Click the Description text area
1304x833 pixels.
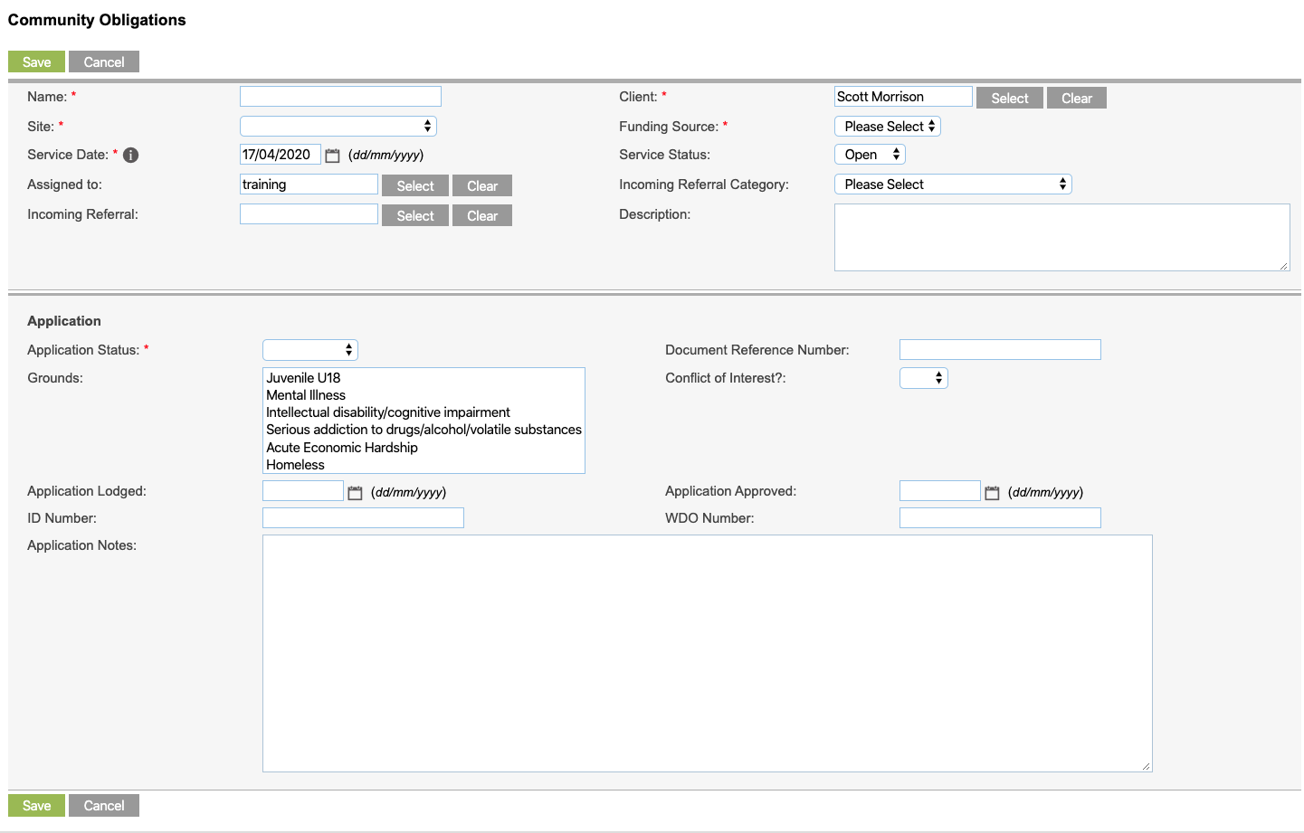click(x=1061, y=237)
